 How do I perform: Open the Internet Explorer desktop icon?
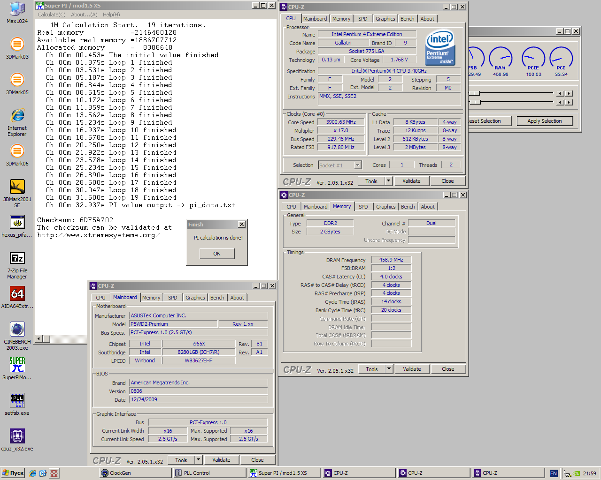click(x=17, y=122)
